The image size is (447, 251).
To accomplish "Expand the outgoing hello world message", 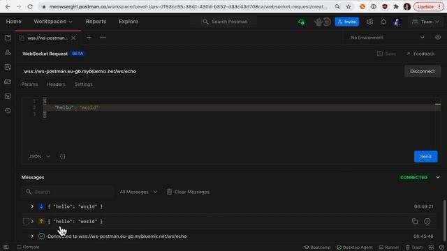I will 32,221.
